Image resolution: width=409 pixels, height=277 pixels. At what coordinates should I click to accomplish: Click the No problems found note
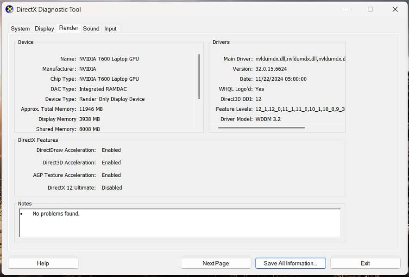click(56, 214)
